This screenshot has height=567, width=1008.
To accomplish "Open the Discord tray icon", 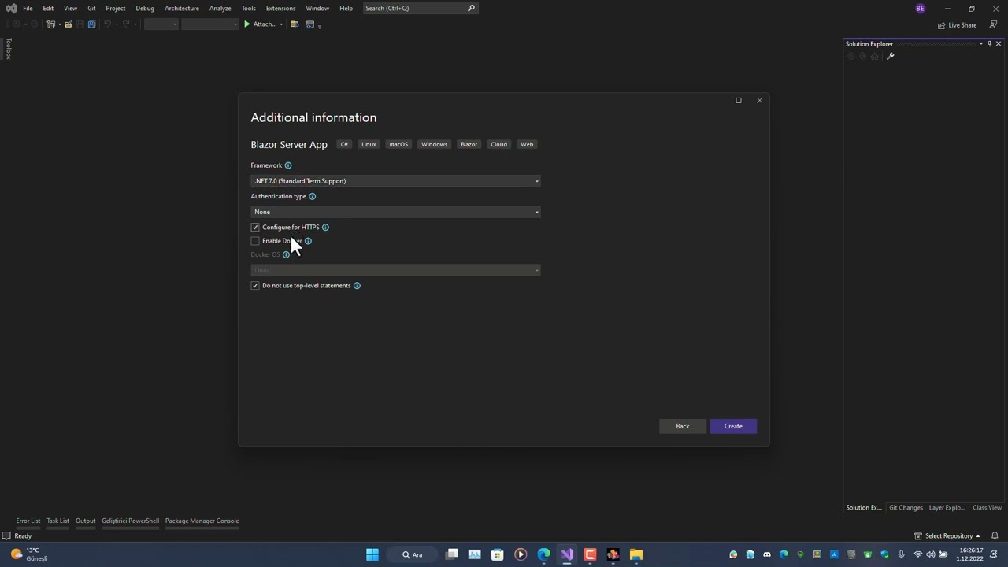I will [767, 554].
